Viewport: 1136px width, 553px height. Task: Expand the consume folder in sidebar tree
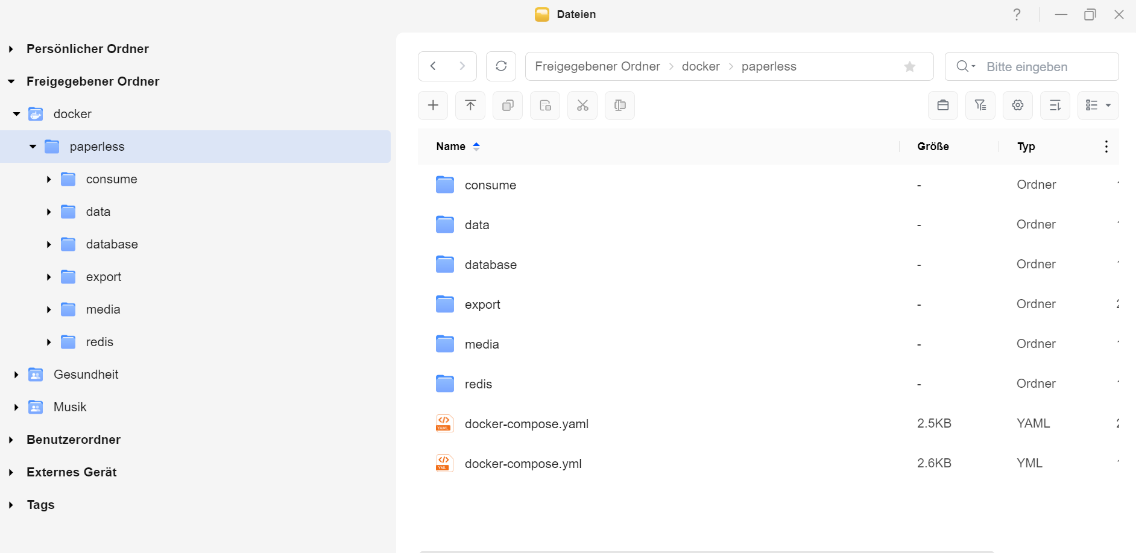pyautogui.click(x=49, y=180)
